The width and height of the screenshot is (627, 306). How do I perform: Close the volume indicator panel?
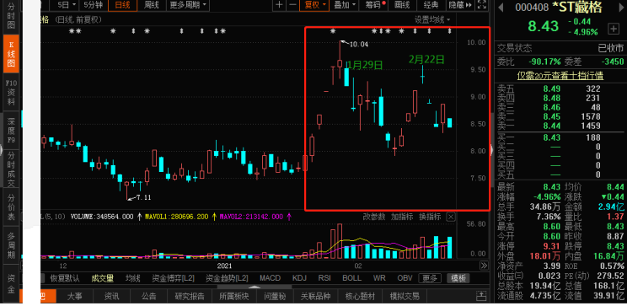pos(451,217)
